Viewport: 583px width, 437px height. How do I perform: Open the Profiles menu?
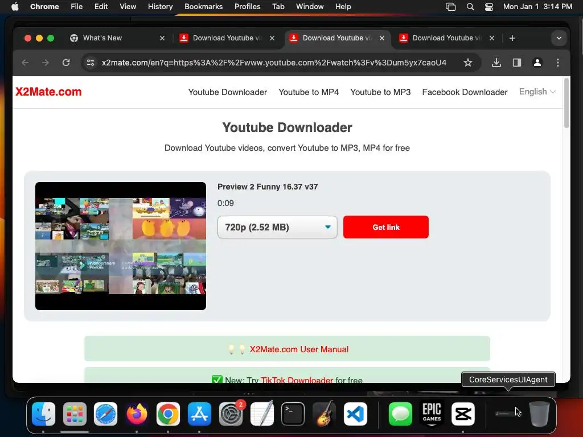pyautogui.click(x=247, y=7)
